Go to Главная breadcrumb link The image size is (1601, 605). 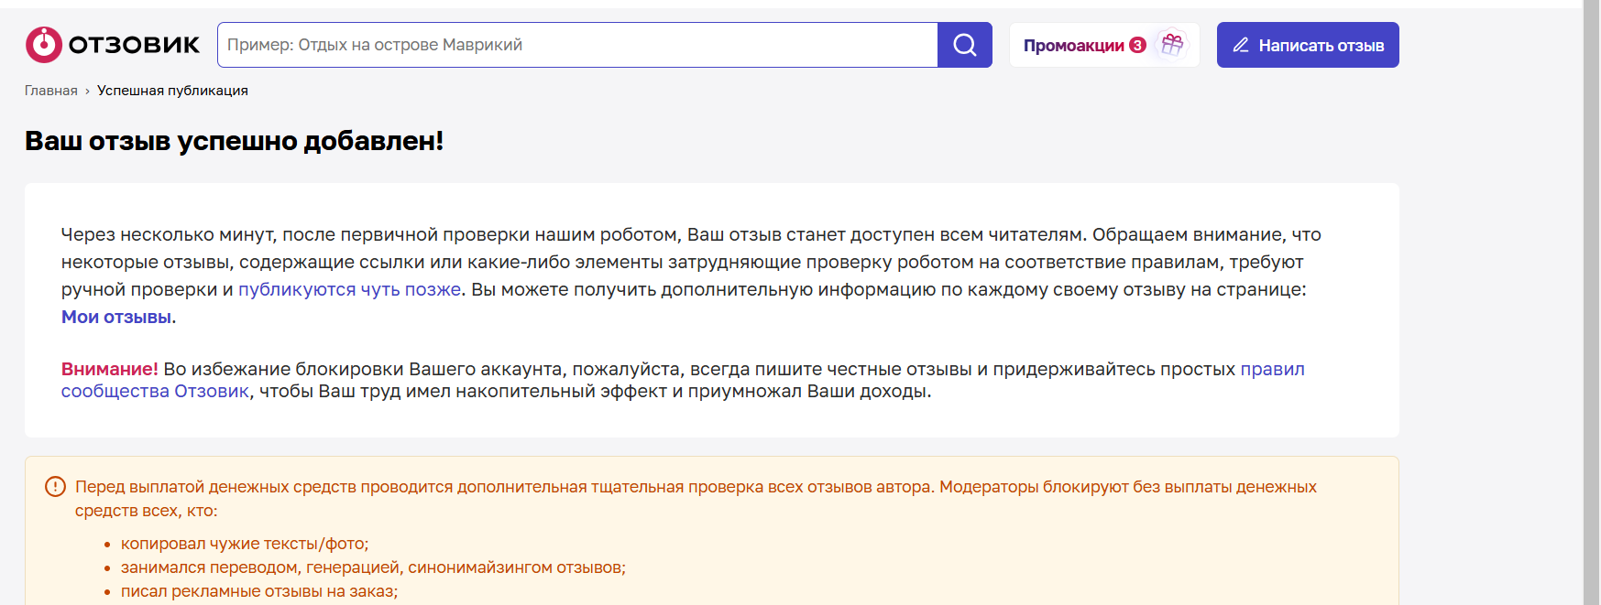click(x=51, y=91)
